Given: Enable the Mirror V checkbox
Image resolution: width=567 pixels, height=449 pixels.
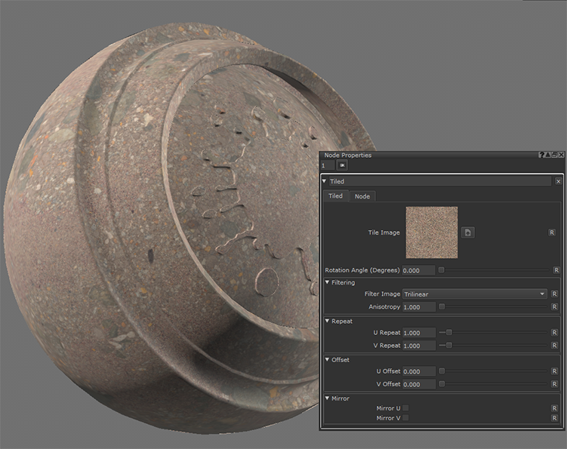Looking at the screenshot, I should pyautogui.click(x=405, y=417).
